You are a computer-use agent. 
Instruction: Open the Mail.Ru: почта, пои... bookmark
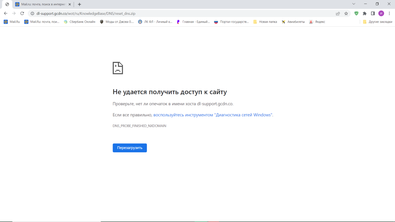pos(42,22)
